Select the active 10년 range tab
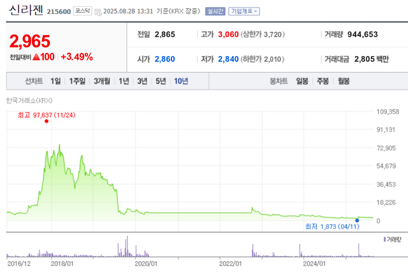The width and height of the screenshot is (408, 275). click(181, 81)
